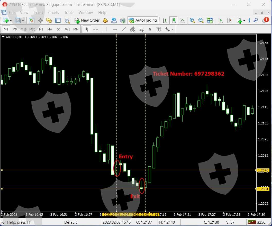
Task: Open the Window menu
Action: click(x=86, y=13)
